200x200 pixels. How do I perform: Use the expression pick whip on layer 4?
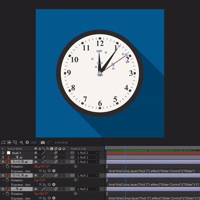point(49,171)
